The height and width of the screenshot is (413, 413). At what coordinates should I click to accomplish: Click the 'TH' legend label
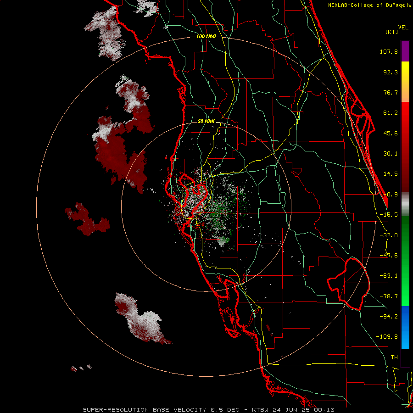pos(394,357)
